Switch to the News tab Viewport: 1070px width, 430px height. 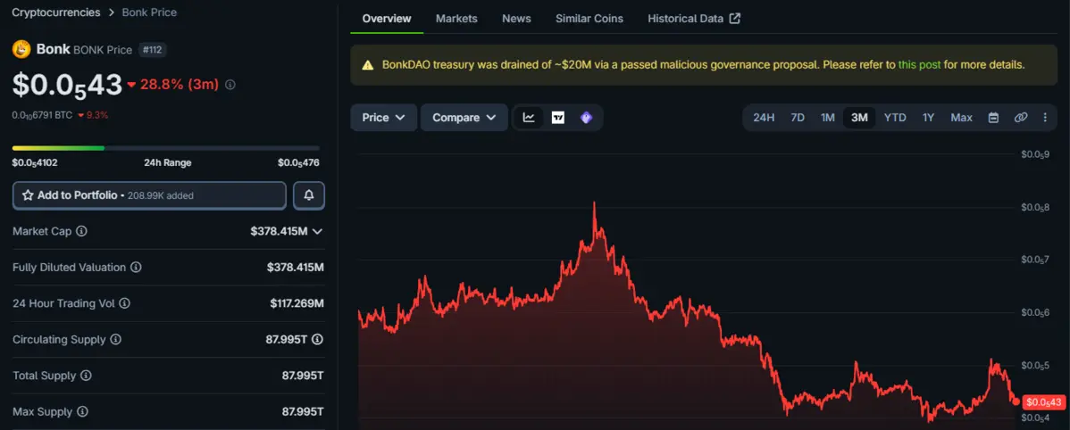(x=516, y=19)
